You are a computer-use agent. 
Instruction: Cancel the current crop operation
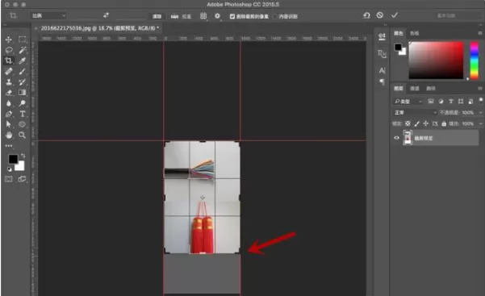(x=380, y=15)
